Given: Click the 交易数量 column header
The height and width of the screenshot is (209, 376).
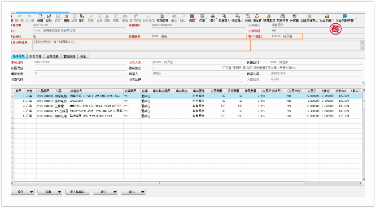Looking at the screenshot, I should [x=217, y=91].
